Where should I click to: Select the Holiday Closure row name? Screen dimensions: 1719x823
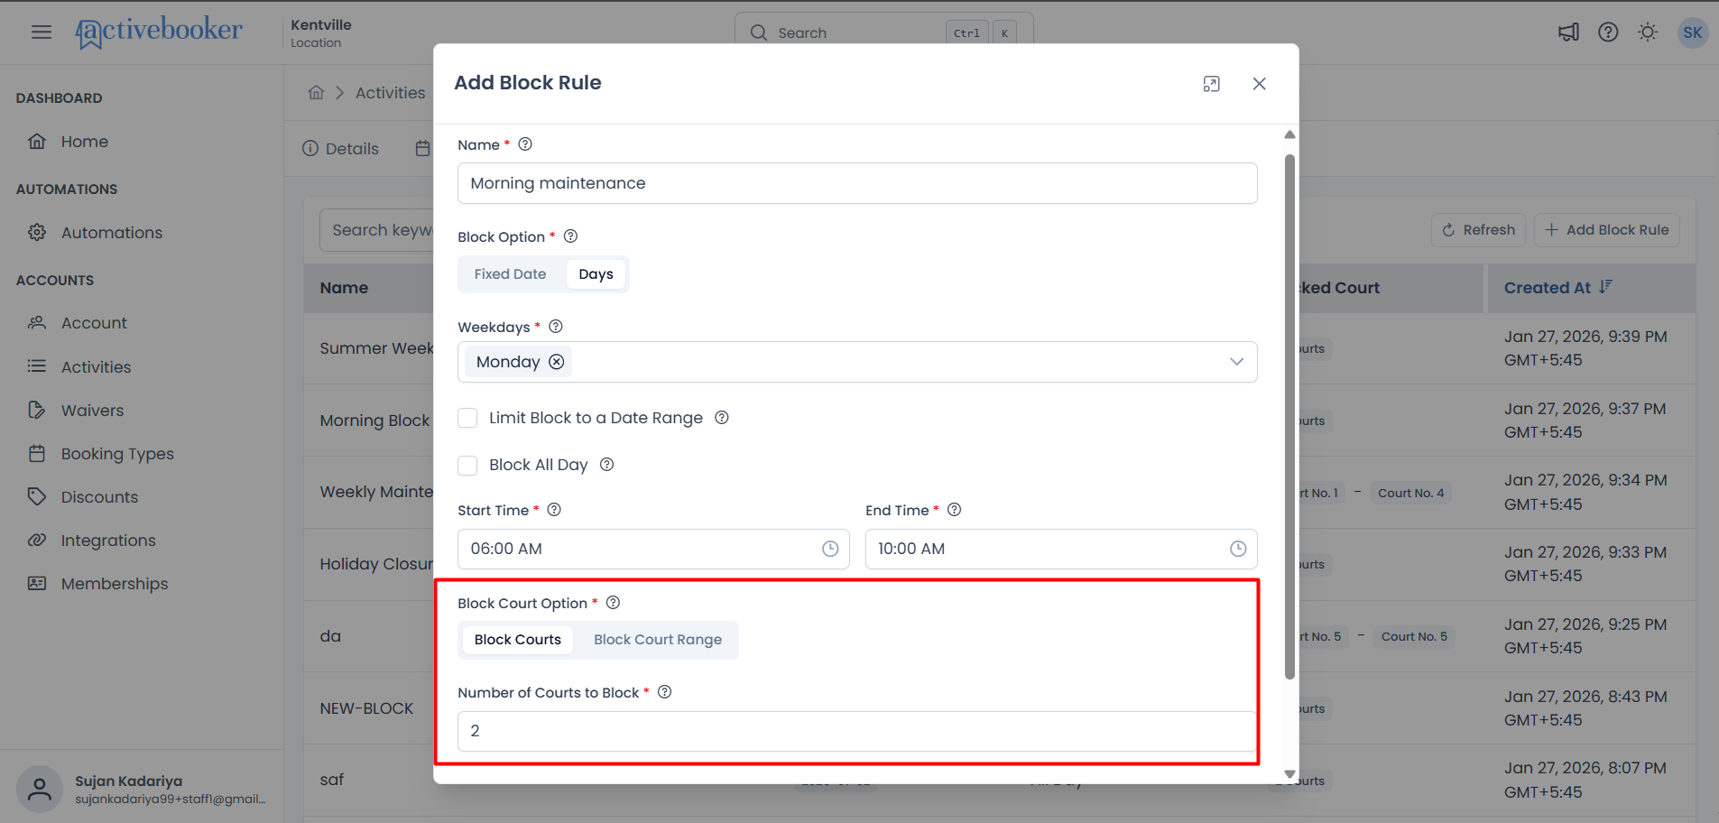pos(376,564)
